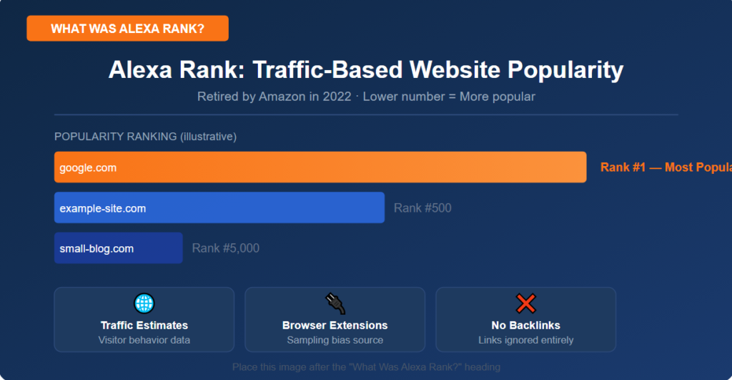Click the main title "Alexa Rank: Traffic-Based Website Popularity"

coord(366,69)
